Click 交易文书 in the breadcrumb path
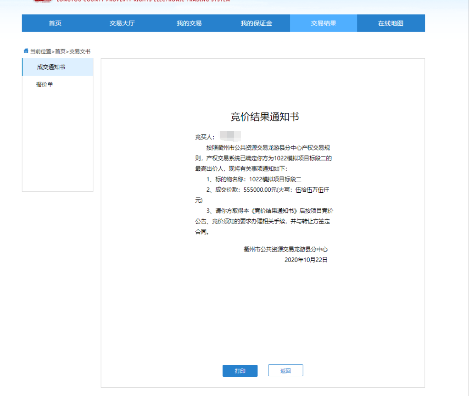Screen dimensions: 469x396 click(x=80, y=51)
